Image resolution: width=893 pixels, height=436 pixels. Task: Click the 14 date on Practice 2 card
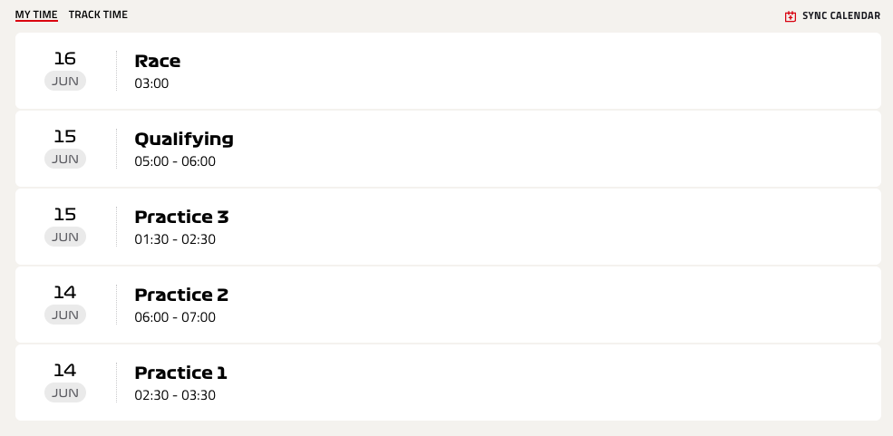pos(65,292)
